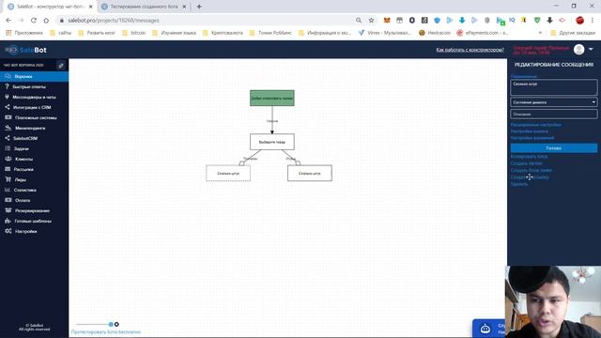This screenshot has height=338, width=601.
Task: Click the Платежные системы icon
Action: pyautogui.click(x=8, y=117)
